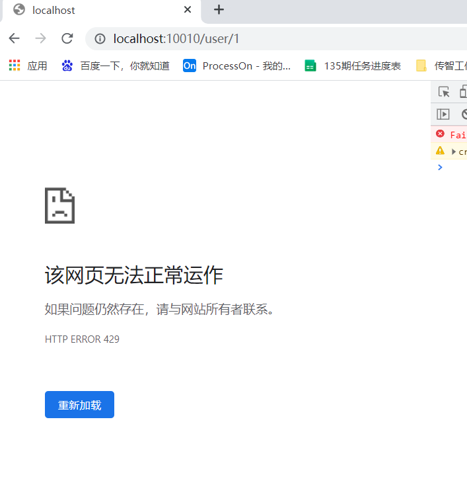This screenshot has width=467, height=483.
Task: Expand the yellow warning console message
Action: 454,152
